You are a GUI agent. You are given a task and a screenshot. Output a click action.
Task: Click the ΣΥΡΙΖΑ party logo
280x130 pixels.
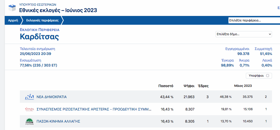point(29,109)
